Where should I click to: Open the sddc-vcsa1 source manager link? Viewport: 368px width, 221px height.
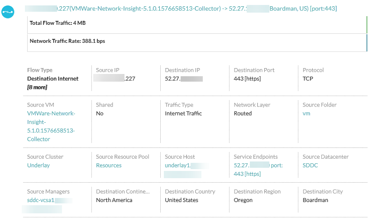[48, 205]
